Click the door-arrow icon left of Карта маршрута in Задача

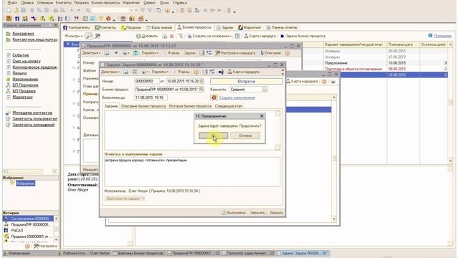[x=221, y=72]
